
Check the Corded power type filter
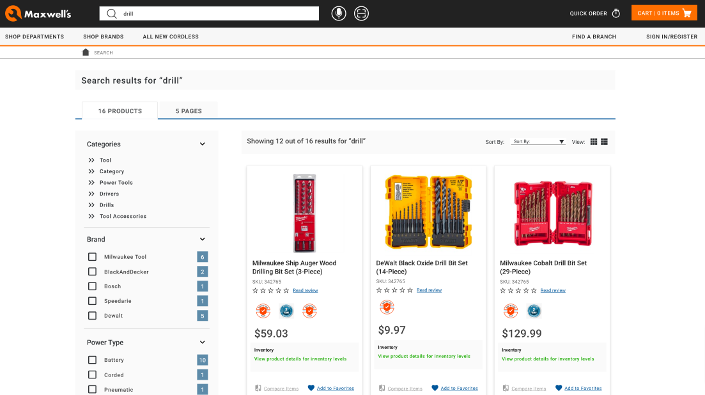[92, 375]
